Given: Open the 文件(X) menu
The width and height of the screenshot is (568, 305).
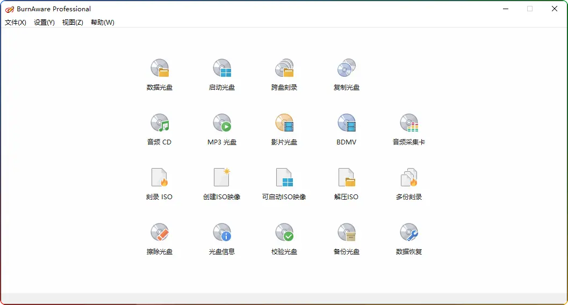Looking at the screenshot, I should pos(16,23).
